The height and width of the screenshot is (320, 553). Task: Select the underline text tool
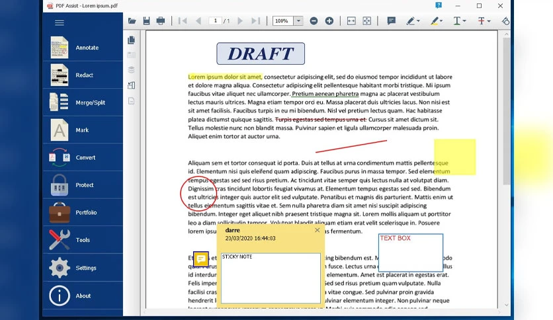pos(456,21)
